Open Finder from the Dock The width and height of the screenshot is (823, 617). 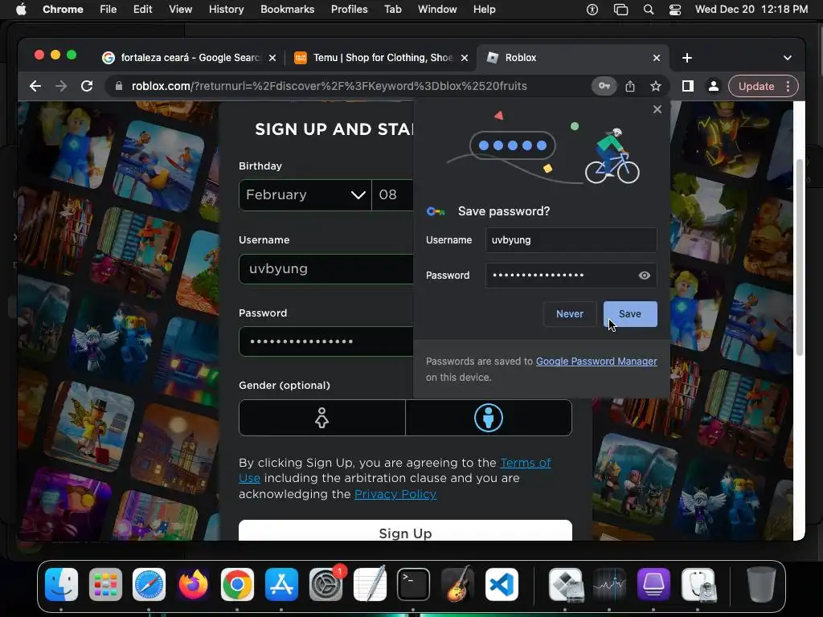pyautogui.click(x=61, y=584)
